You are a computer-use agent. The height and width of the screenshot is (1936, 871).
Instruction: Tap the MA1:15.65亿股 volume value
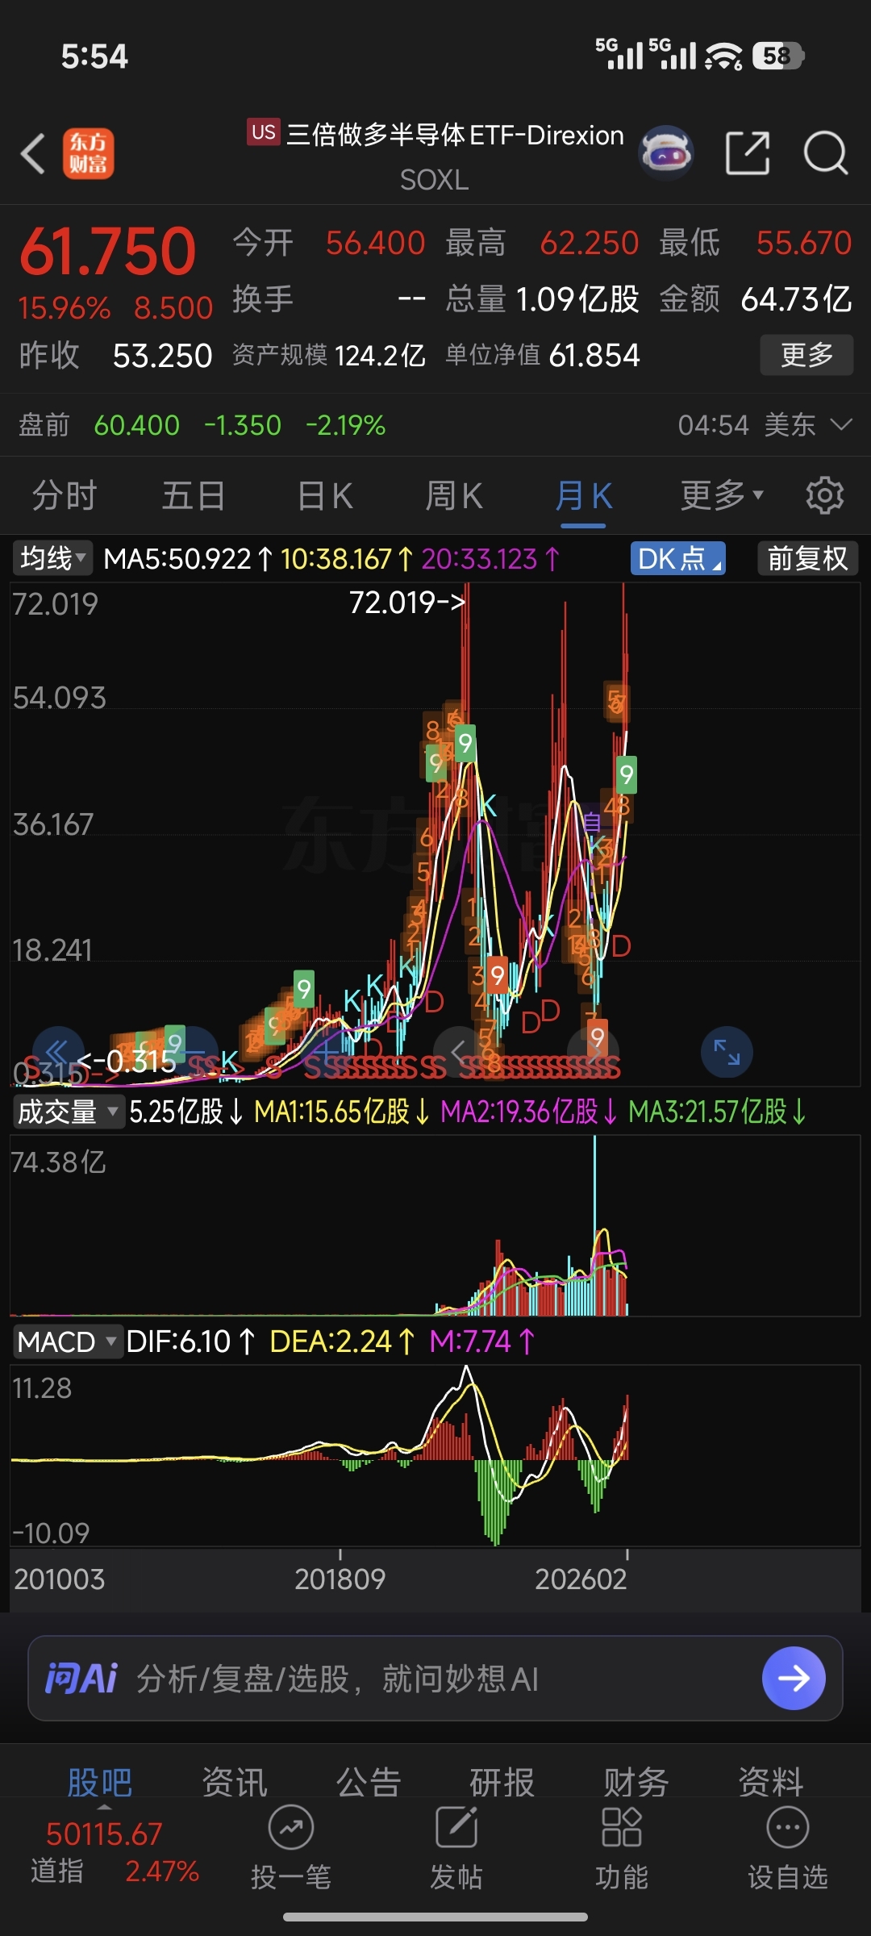pos(342,1112)
